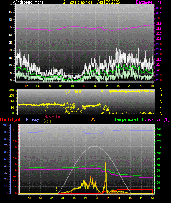The height and width of the screenshot is (203, 171).
Task: Click the Temperature (°F) legend label
Action: click(x=129, y=119)
